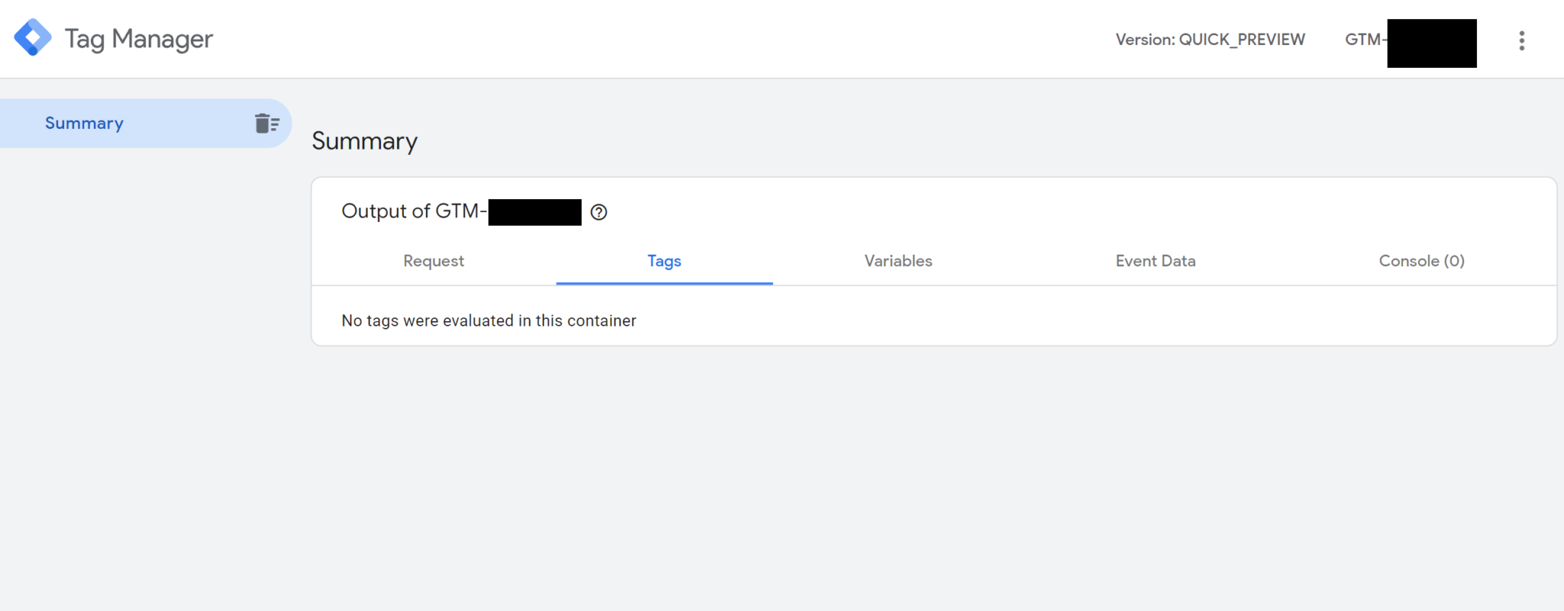The height and width of the screenshot is (611, 1564).
Task: Select the Variables tab
Action: 898,261
